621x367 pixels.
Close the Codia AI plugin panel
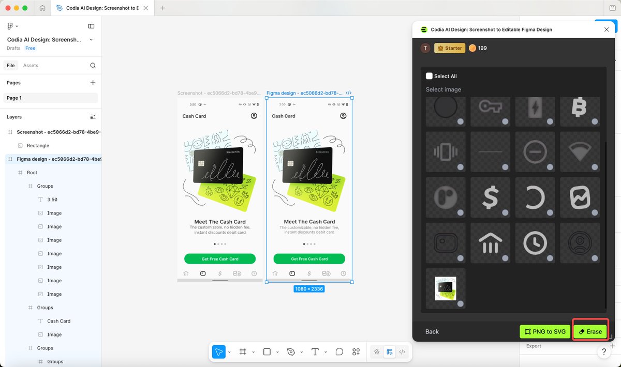(607, 29)
